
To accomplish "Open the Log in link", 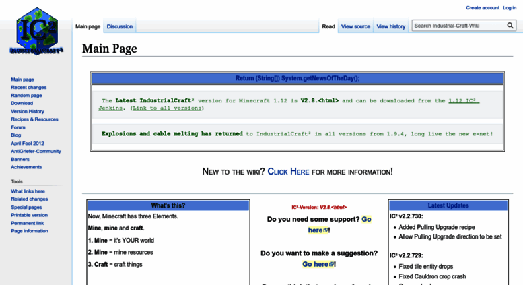I will 510,7.
